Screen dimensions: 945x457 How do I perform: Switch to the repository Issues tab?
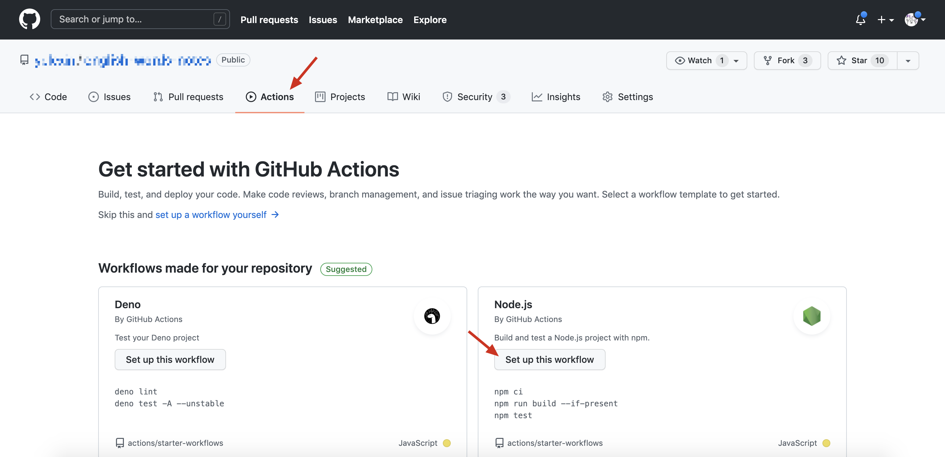pos(109,97)
